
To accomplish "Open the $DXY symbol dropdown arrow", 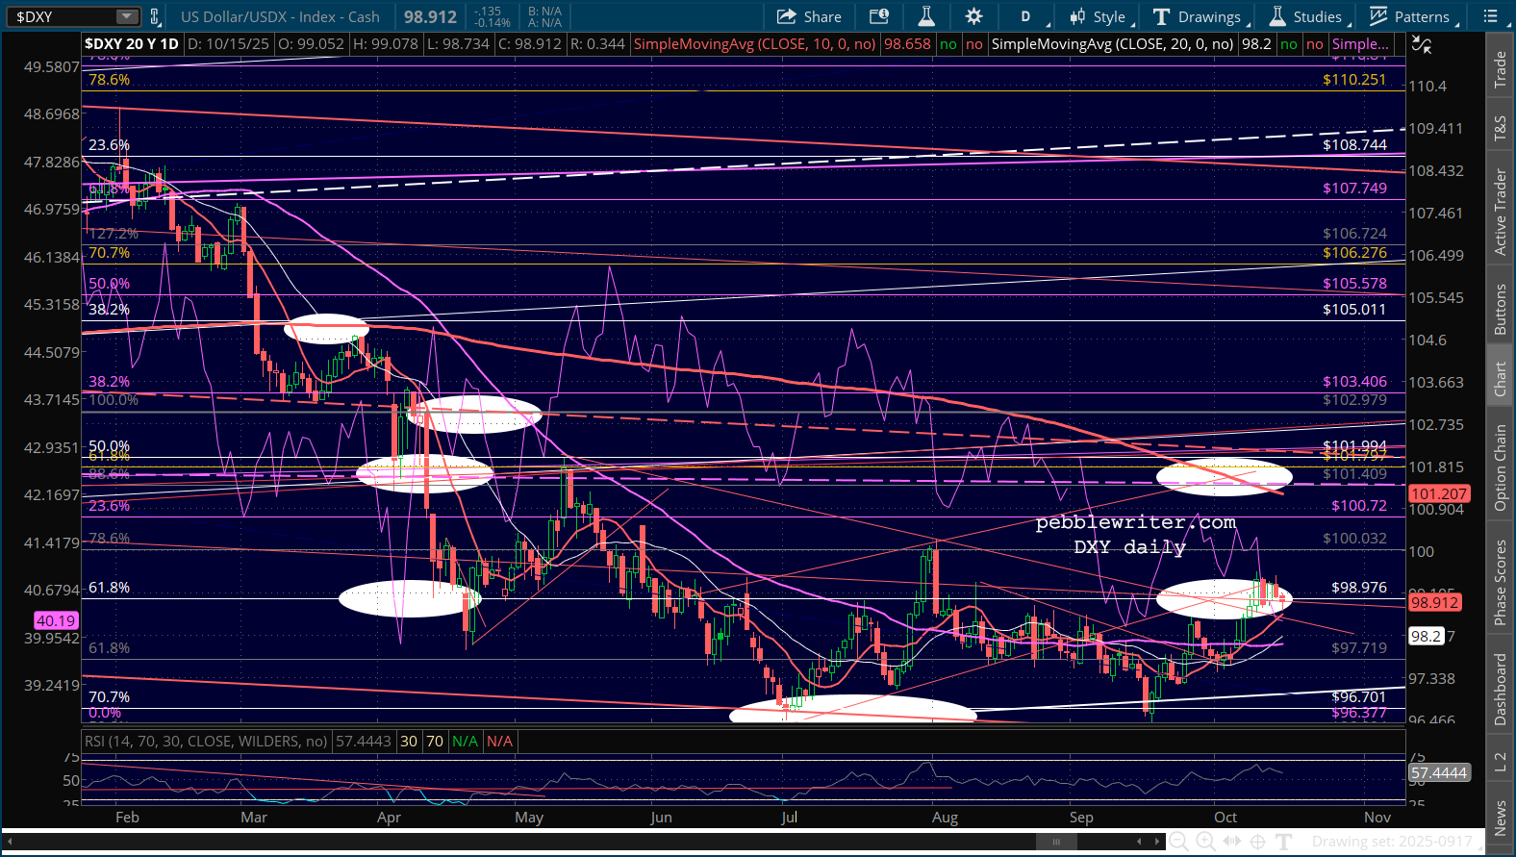I will pos(127,16).
